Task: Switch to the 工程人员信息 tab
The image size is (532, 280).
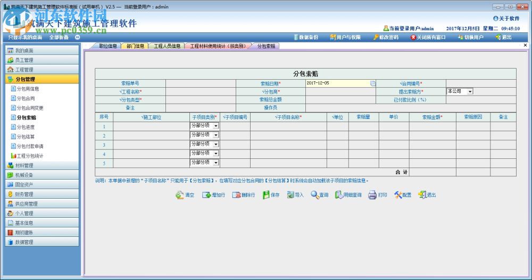Action: (167, 46)
